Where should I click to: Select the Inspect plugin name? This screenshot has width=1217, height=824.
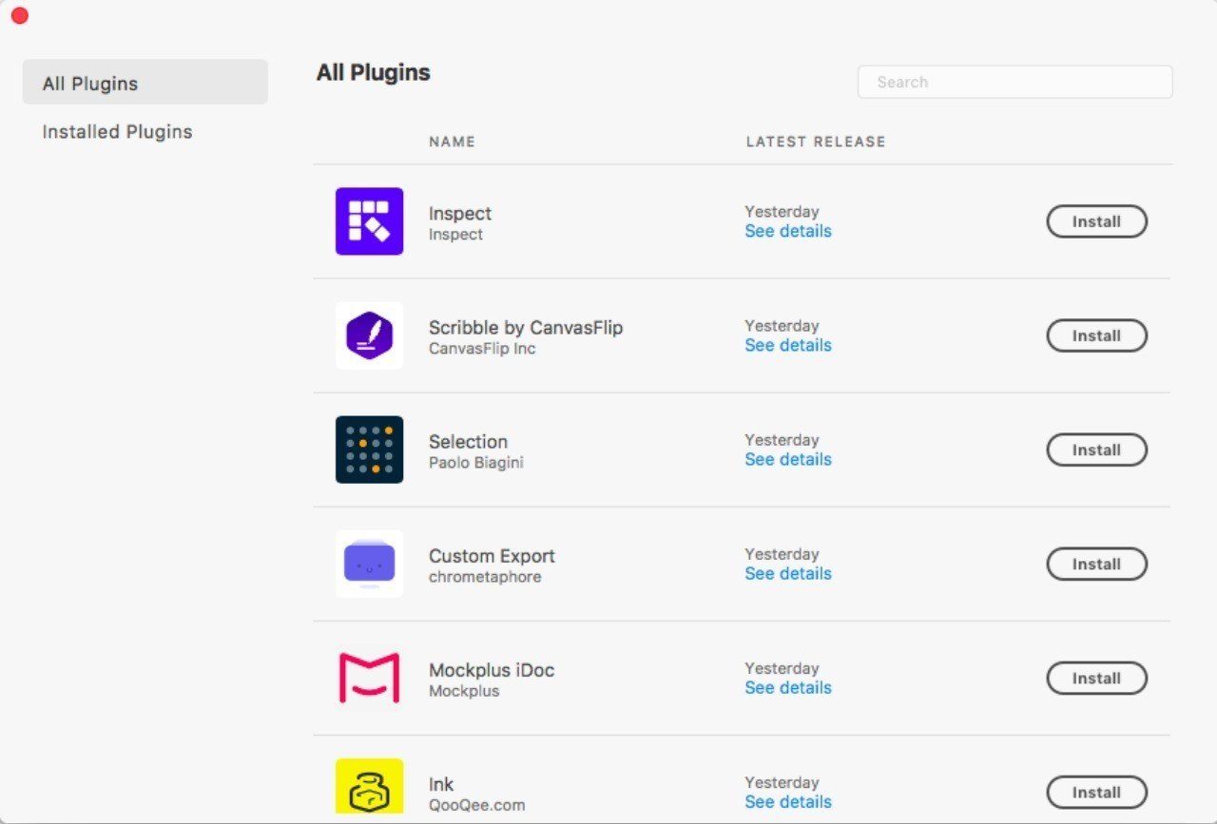pyautogui.click(x=460, y=214)
